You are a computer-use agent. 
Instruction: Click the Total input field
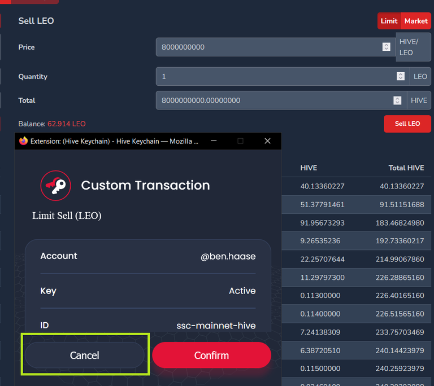coord(281,100)
